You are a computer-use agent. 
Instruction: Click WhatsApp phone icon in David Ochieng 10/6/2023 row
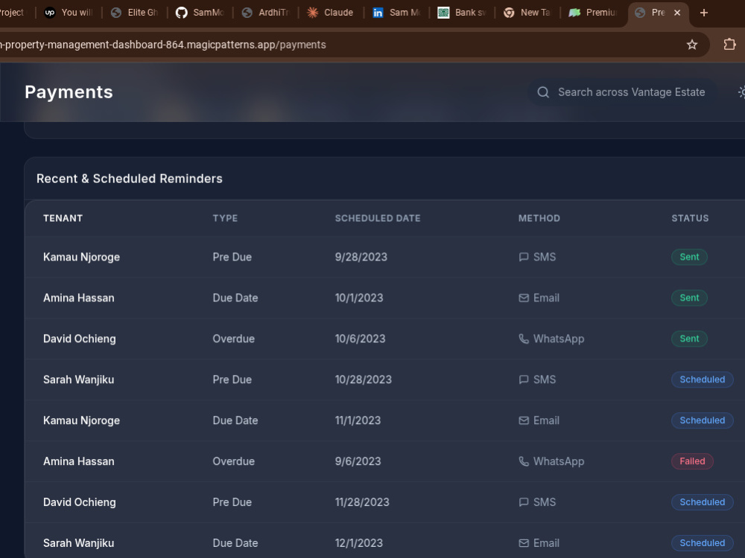(524, 339)
